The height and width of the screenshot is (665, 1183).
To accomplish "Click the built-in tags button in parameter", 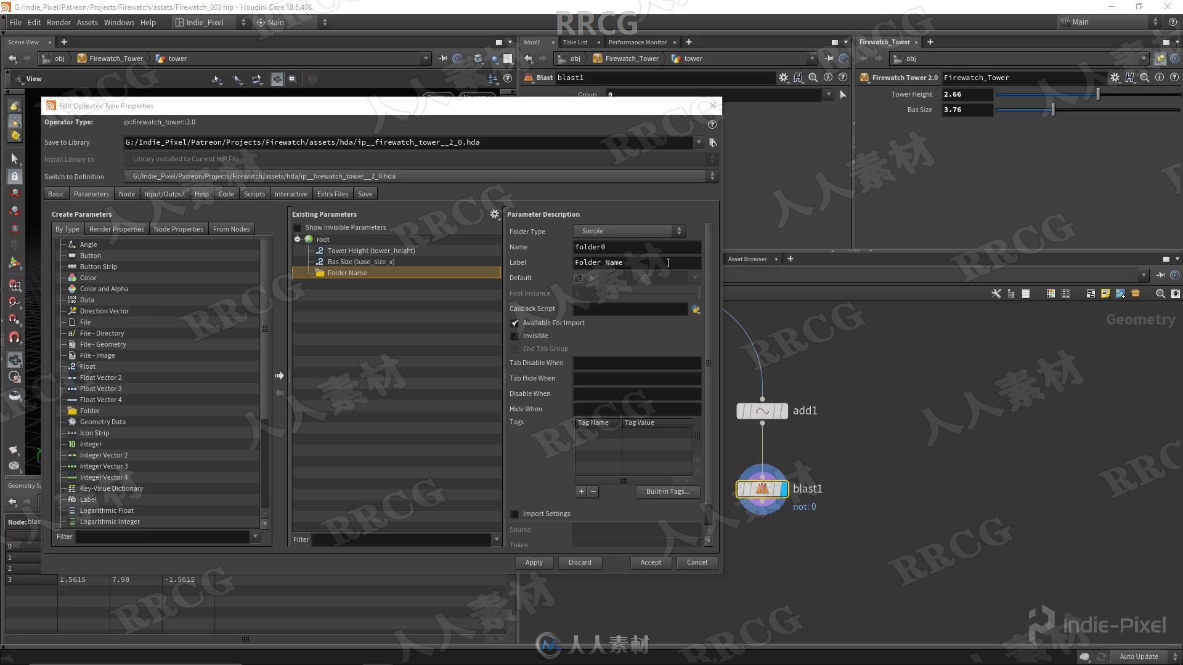I will tap(666, 490).
